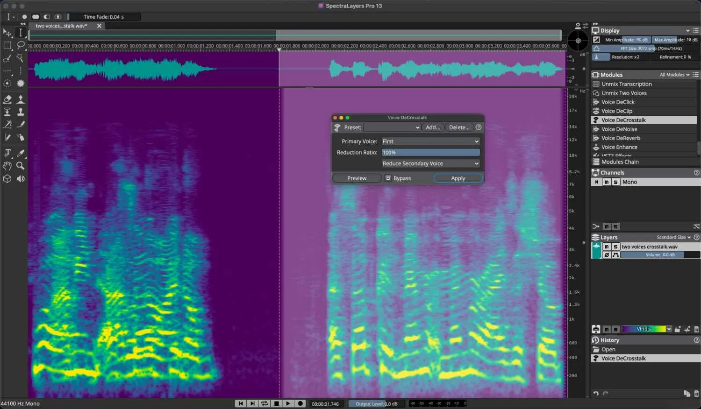Adjust the Reduction Ratio slider

(430, 153)
